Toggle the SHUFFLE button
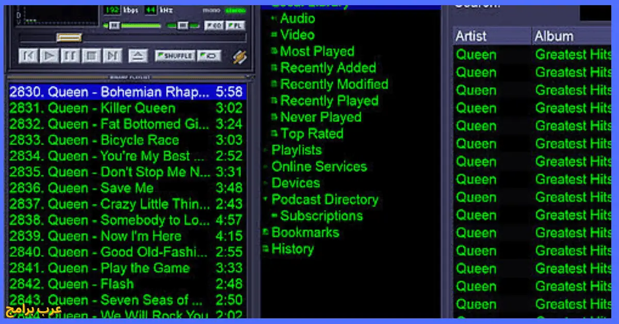 (175, 56)
